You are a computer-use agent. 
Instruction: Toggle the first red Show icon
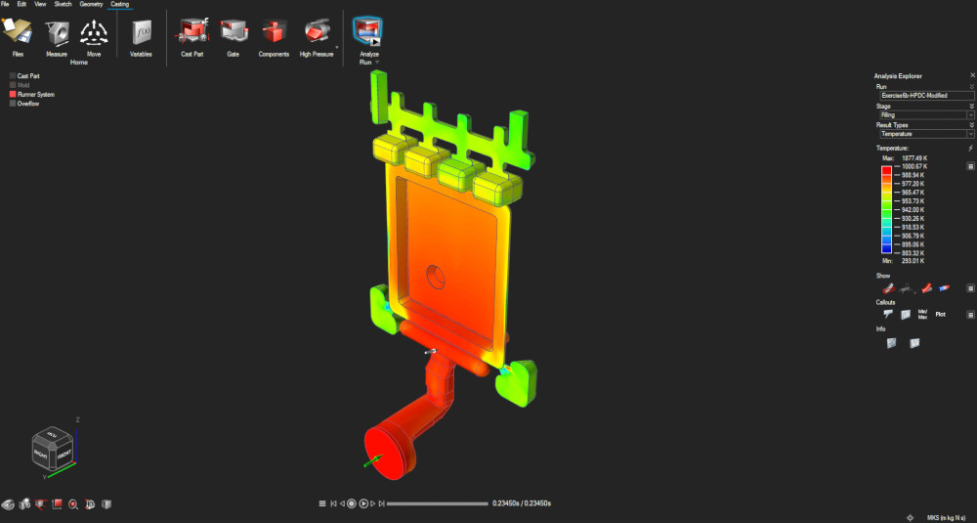point(888,288)
